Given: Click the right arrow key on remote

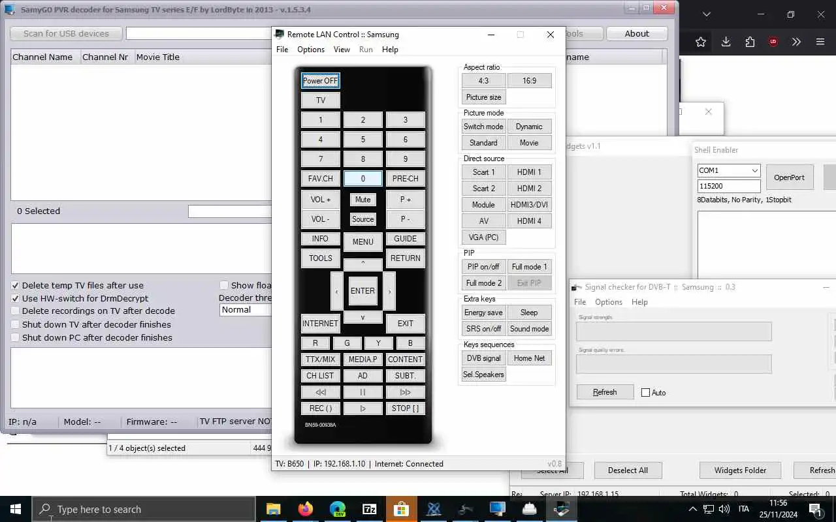Looking at the screenshot, I should (x=389, y=291).
